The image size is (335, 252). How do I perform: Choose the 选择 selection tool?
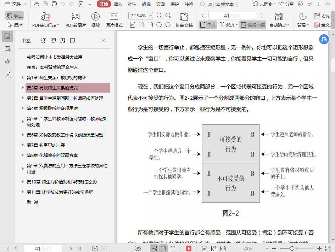tap(15, 25)
